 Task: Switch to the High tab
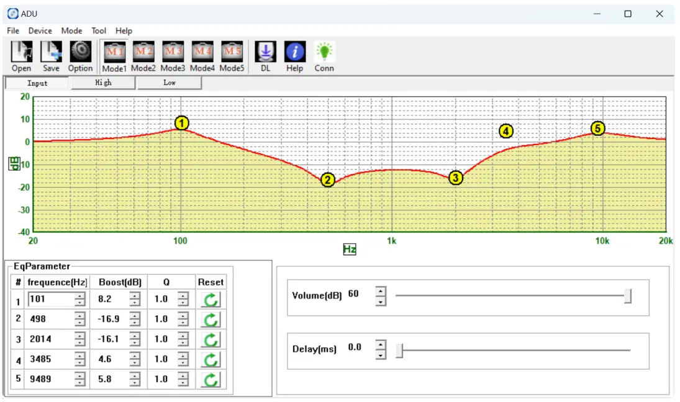103,83
